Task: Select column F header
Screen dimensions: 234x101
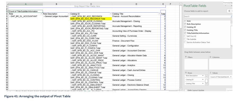Action: (170, 4)
